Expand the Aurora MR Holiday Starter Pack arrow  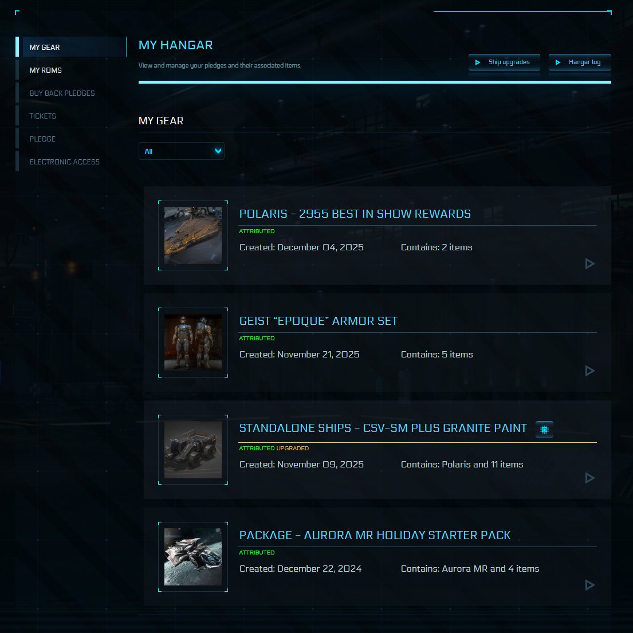click(590, 585)
